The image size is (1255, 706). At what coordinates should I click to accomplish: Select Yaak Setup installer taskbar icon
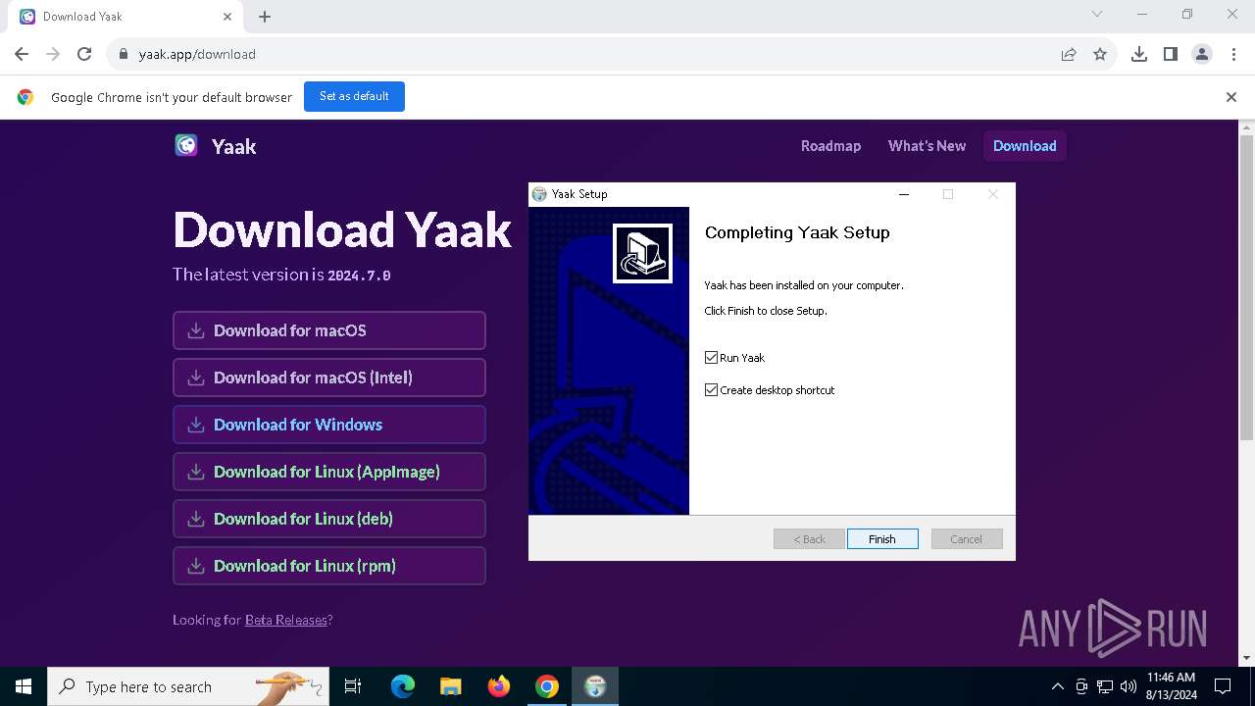pyautogui.click(x=595, y=686)
